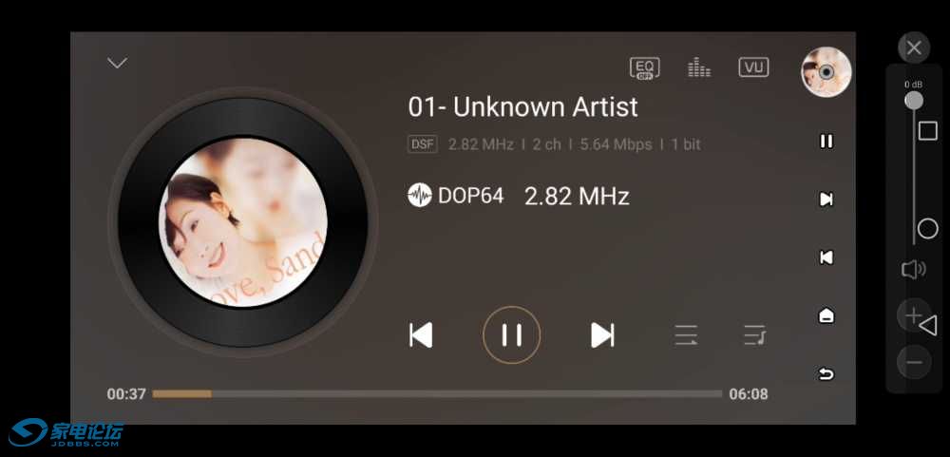Screen dimensions: 950x457
Task: Open the spectrum bars visualizer icon
Action: pos(699,67)
